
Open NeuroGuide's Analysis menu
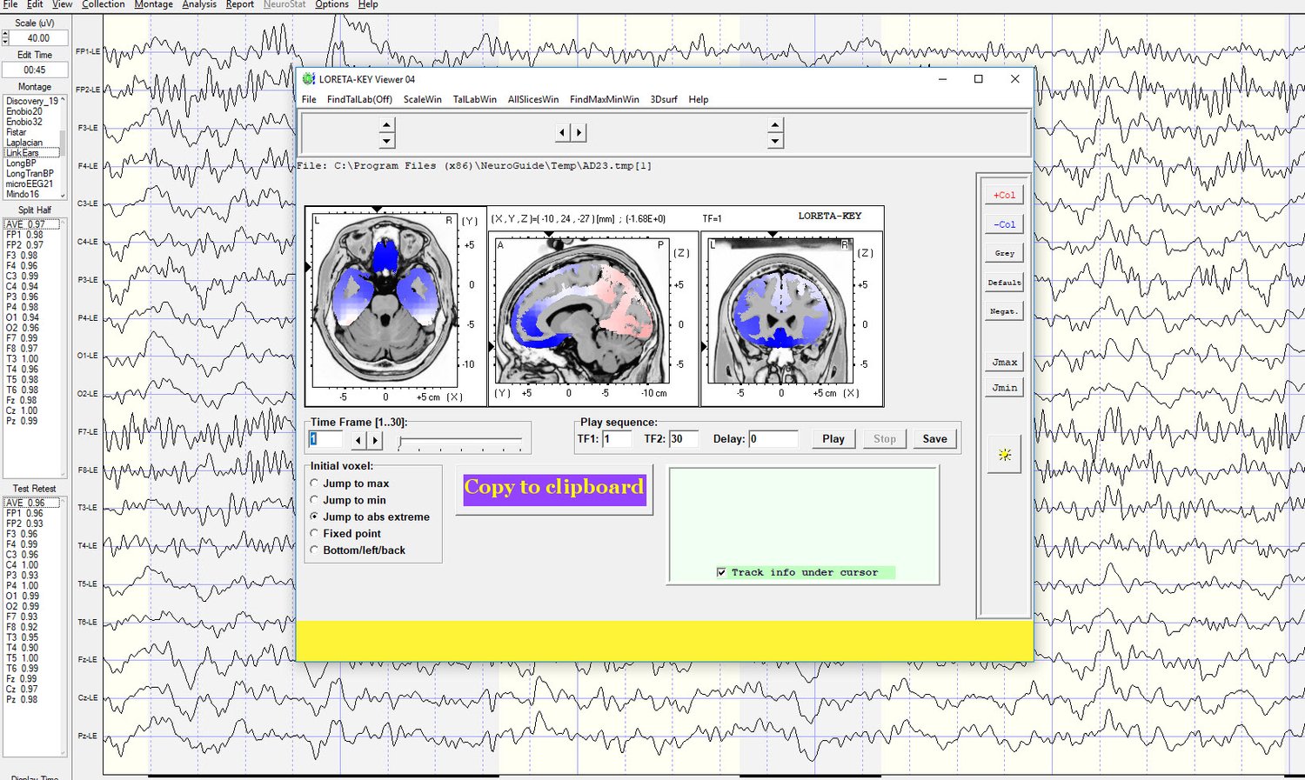[198, 4]
